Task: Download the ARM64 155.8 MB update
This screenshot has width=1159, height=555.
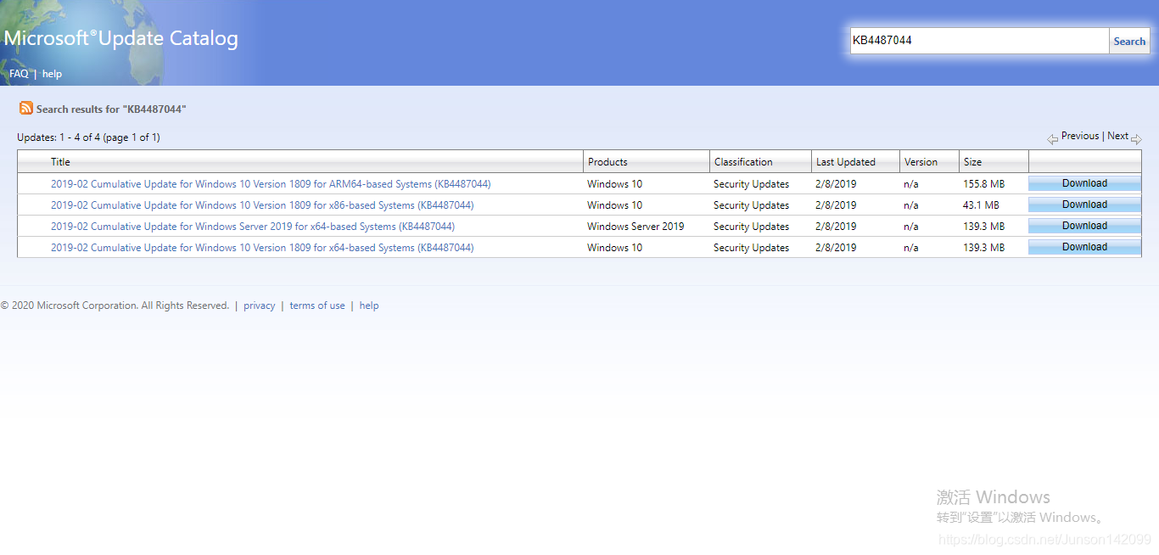Action: click(1084, 183)
